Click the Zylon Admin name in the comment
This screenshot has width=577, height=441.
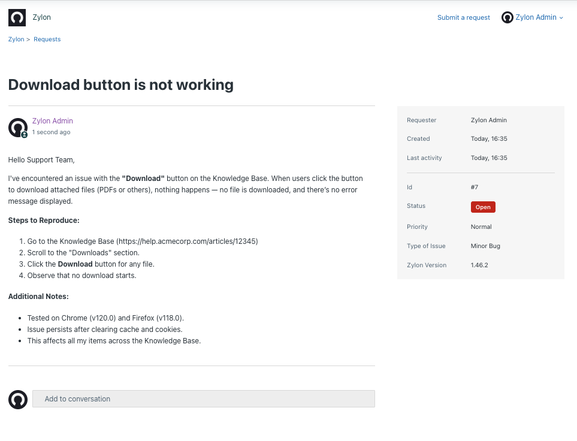52,120
